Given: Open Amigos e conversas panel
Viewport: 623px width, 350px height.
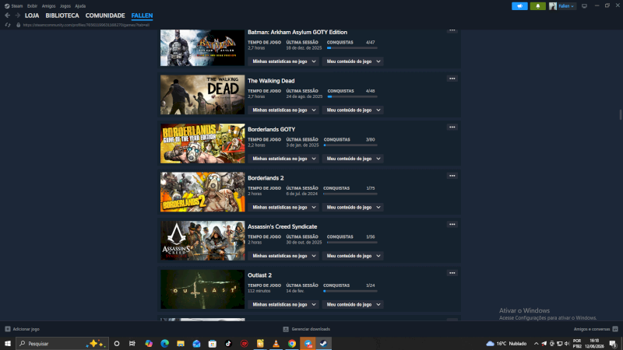Looking at the screenshot, I should [x=596, y=329].
